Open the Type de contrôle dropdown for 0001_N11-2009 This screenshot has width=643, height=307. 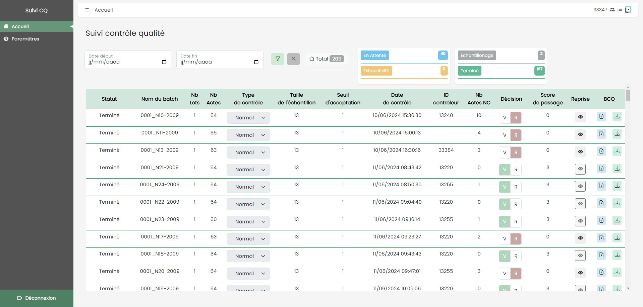[x=248, y=135]
